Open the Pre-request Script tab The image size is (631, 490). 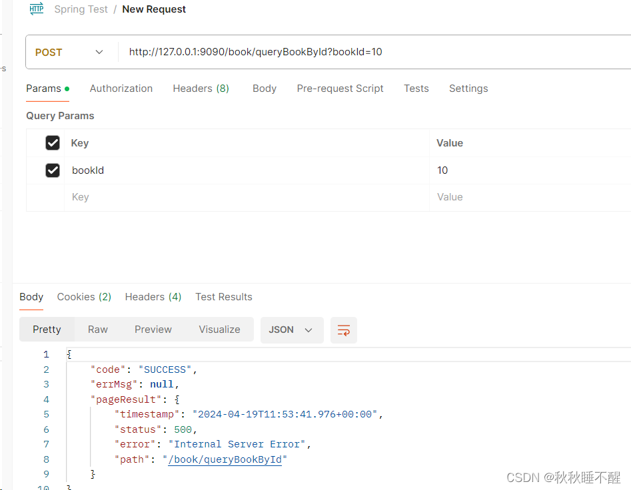point(340,89)
